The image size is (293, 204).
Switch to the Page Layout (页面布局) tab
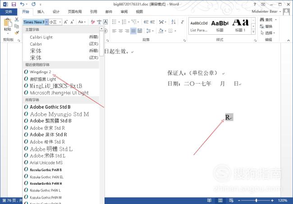74,12
